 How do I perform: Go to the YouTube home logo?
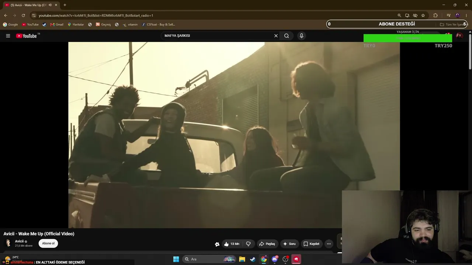(x=27, y=36)
